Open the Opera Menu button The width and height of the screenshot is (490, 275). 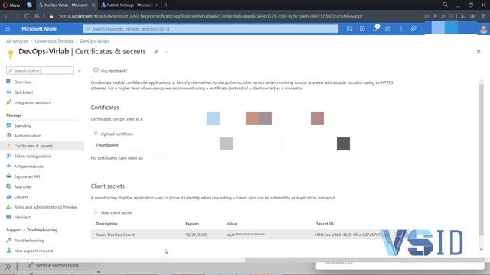[11, 5]
